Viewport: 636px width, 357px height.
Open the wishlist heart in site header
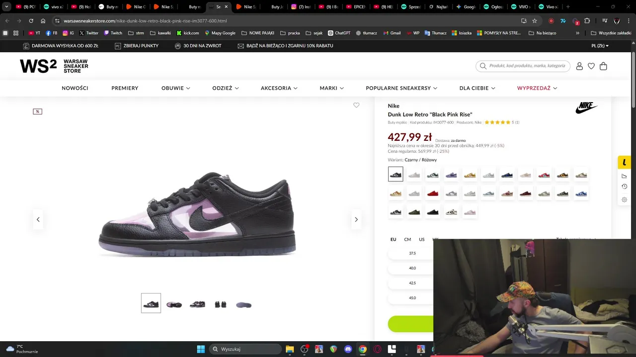point(591,66)
